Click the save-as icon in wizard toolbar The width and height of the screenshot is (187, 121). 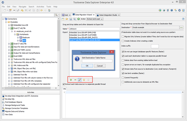coord(75,19)
